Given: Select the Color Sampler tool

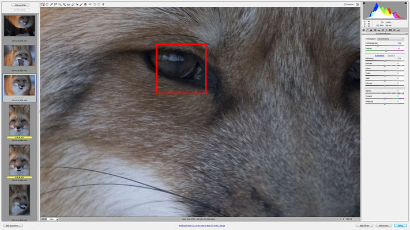Looking at the screenshot, I should 55,5.
